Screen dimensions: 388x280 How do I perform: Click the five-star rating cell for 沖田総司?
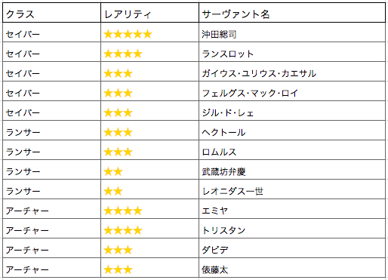tap(149, 32)
